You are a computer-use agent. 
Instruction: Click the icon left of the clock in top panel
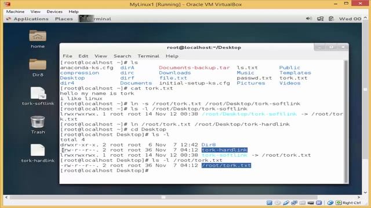(x=331, y=18)
